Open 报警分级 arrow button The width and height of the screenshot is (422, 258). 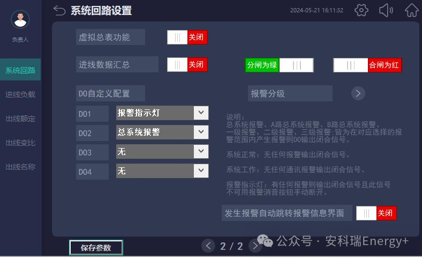pyautogui.click(x=358, y=93)
